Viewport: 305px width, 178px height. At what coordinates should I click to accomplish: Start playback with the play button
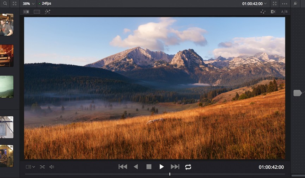[x=161, y=167]
